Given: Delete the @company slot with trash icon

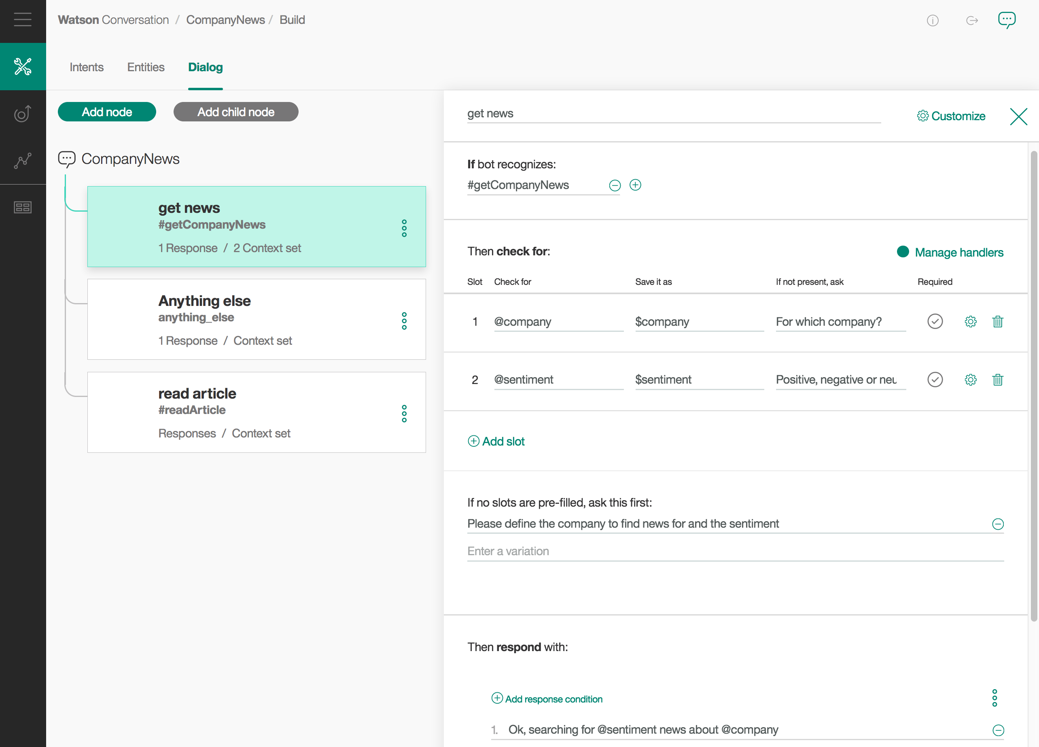Looking at the screenshot, I should tap(998, 322).
